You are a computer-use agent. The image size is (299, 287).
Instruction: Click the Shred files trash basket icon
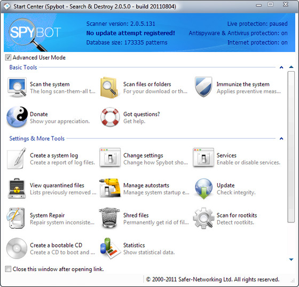pos(109,218)
